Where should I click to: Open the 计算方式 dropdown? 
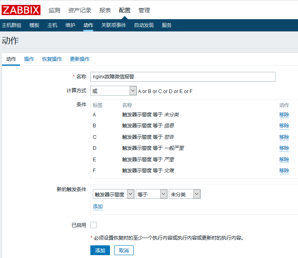113,91
